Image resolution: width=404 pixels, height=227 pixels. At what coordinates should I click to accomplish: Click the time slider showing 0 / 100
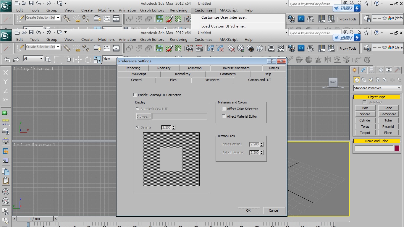[35, 219]
